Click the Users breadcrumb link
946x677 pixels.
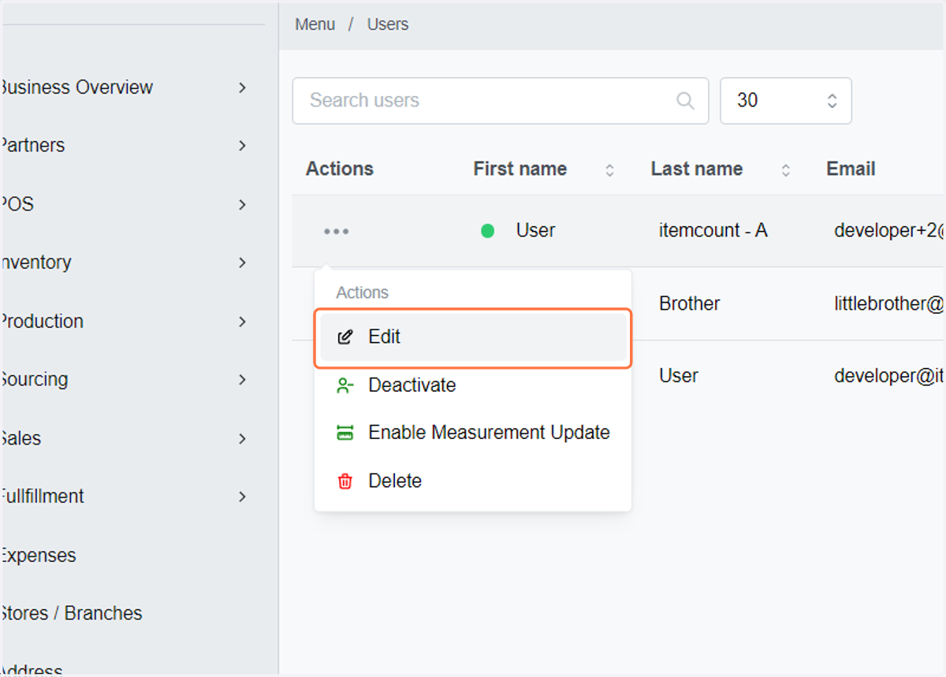pyautogui.click(x=388, y=24)
